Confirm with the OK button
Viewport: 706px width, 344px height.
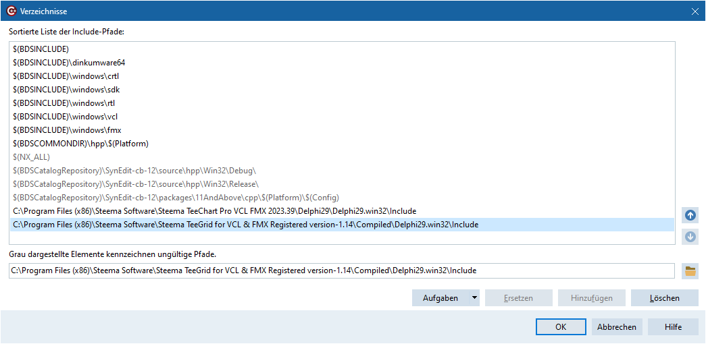(561, 327)
